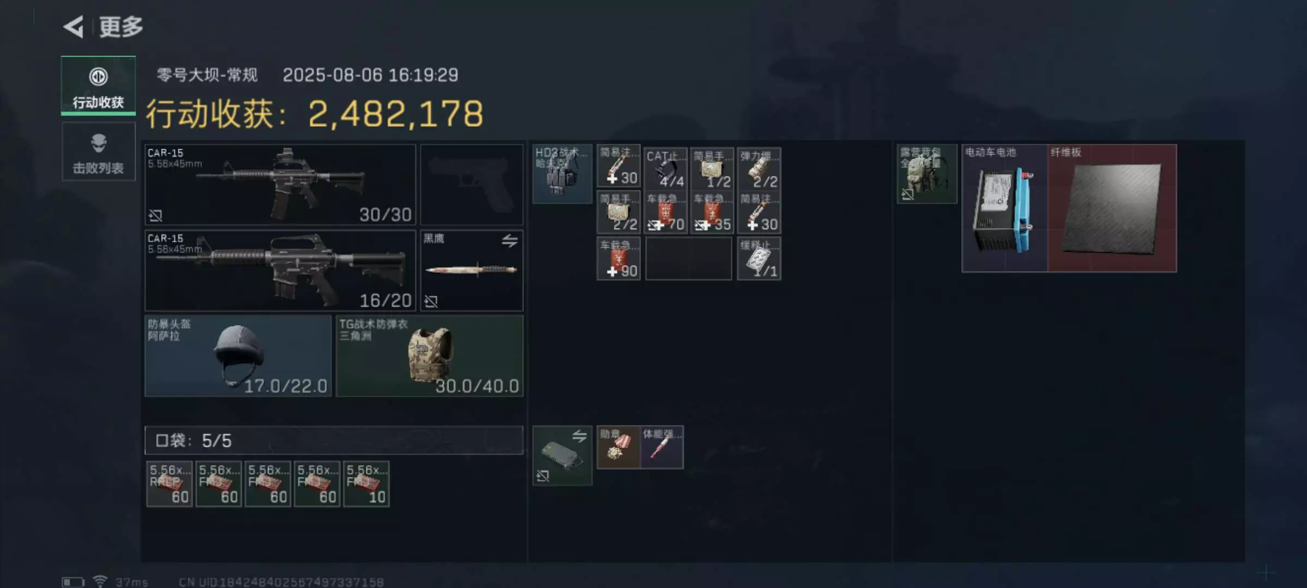
Task: Select the 5.56x ammo stack of 10
Action: pyautogui.click(x=367, y=484)
